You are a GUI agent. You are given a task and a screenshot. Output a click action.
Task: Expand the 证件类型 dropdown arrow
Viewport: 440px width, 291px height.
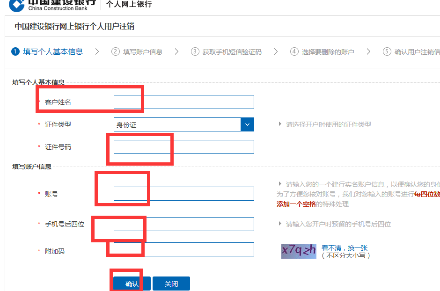(247, 124)
